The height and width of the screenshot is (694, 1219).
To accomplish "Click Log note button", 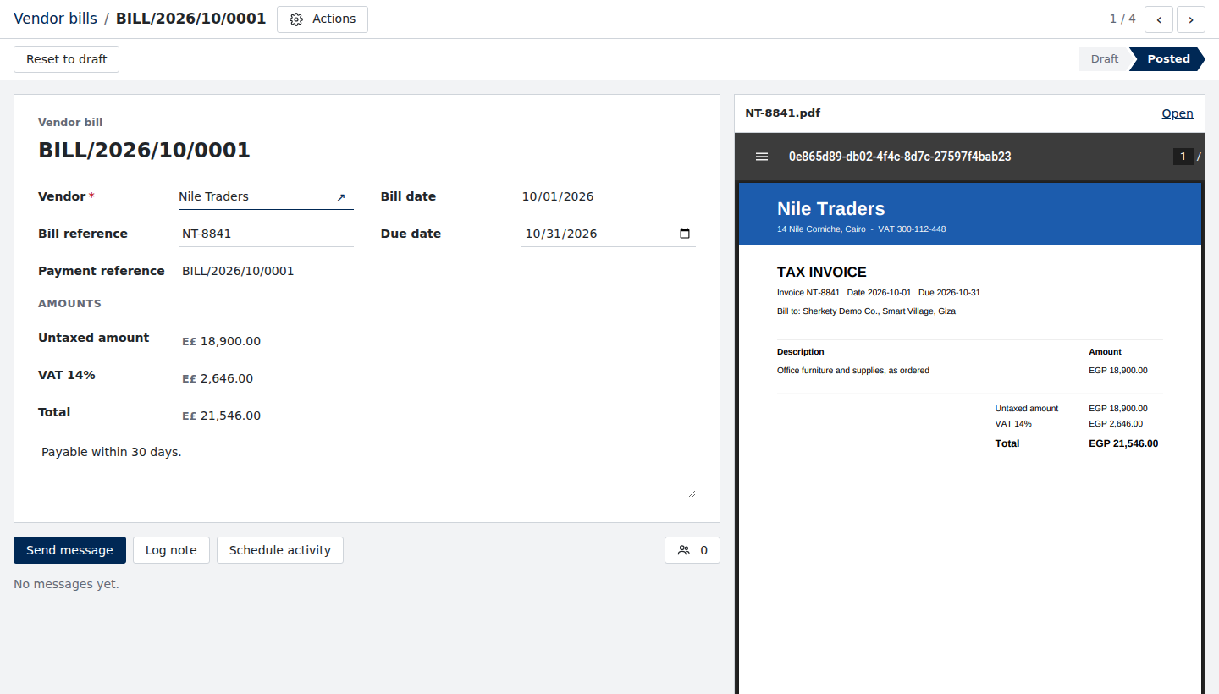I will tap(171, 550).
